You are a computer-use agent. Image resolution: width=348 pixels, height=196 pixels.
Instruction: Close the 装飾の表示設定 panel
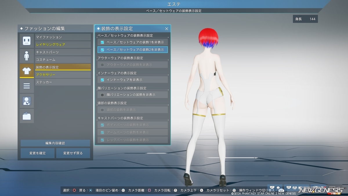pos(166,28)
